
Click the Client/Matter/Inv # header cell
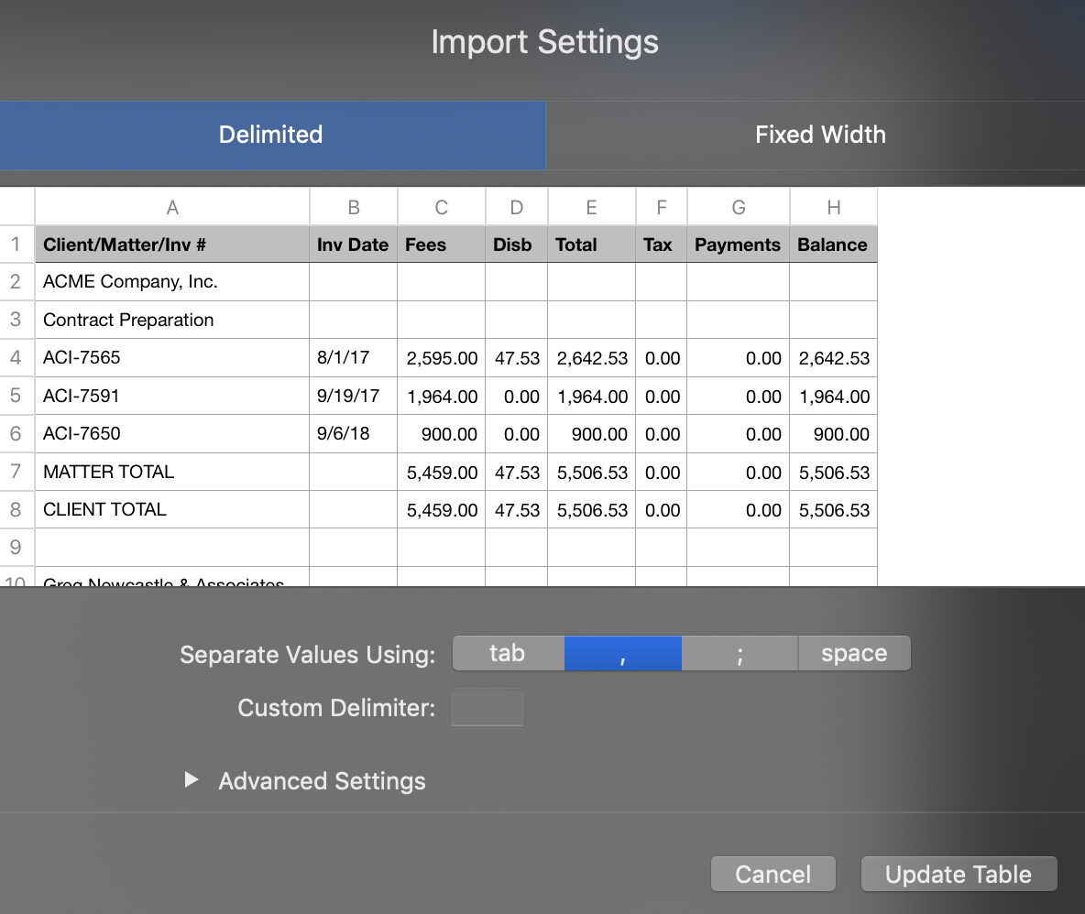pyautogui.click(x=172, y=245)
